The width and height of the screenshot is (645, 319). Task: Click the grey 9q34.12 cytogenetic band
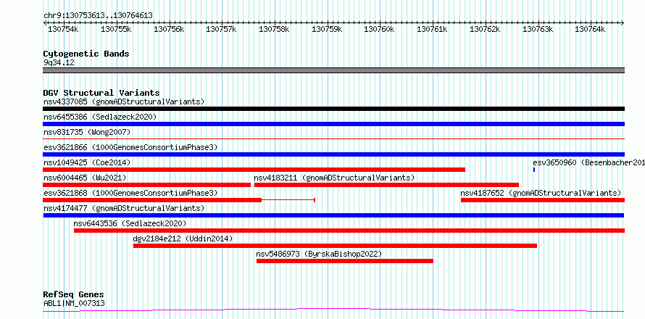pyautogui.click(x=334, y=70)
